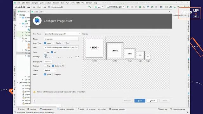Click the Project side panel tab
Image resolution: width=203 pixels, height=114 pixels.
pos(15,16)
